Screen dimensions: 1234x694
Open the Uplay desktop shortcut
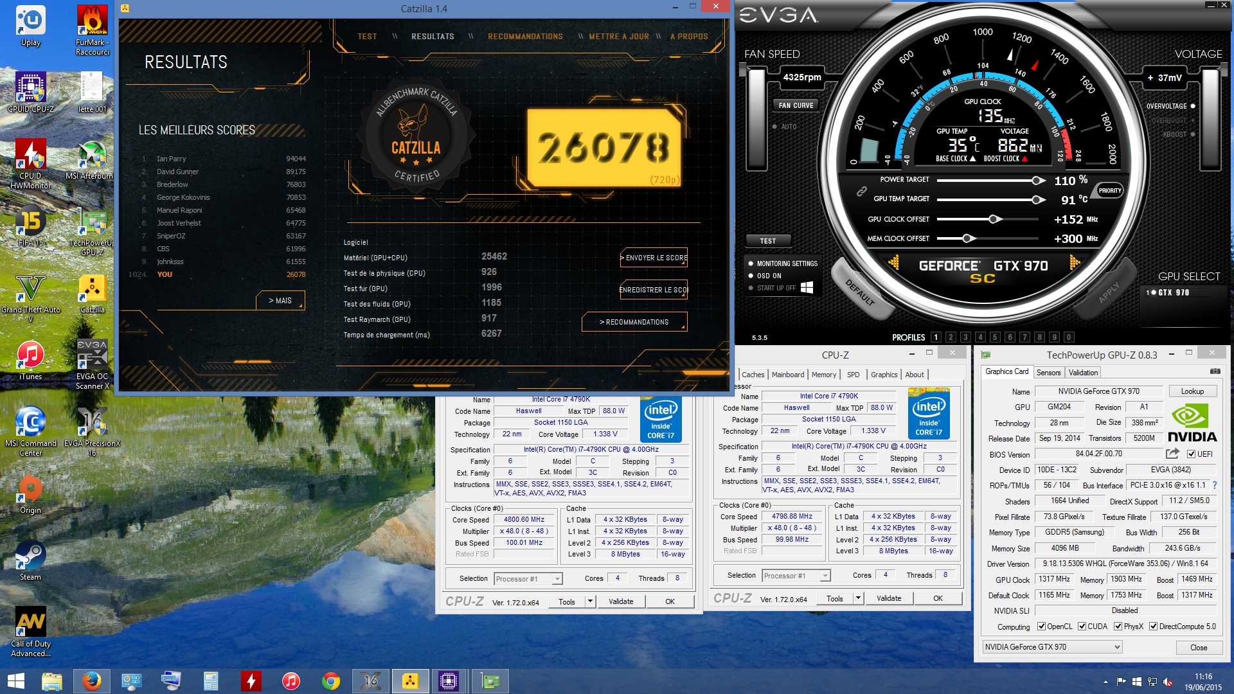point(31,27)
